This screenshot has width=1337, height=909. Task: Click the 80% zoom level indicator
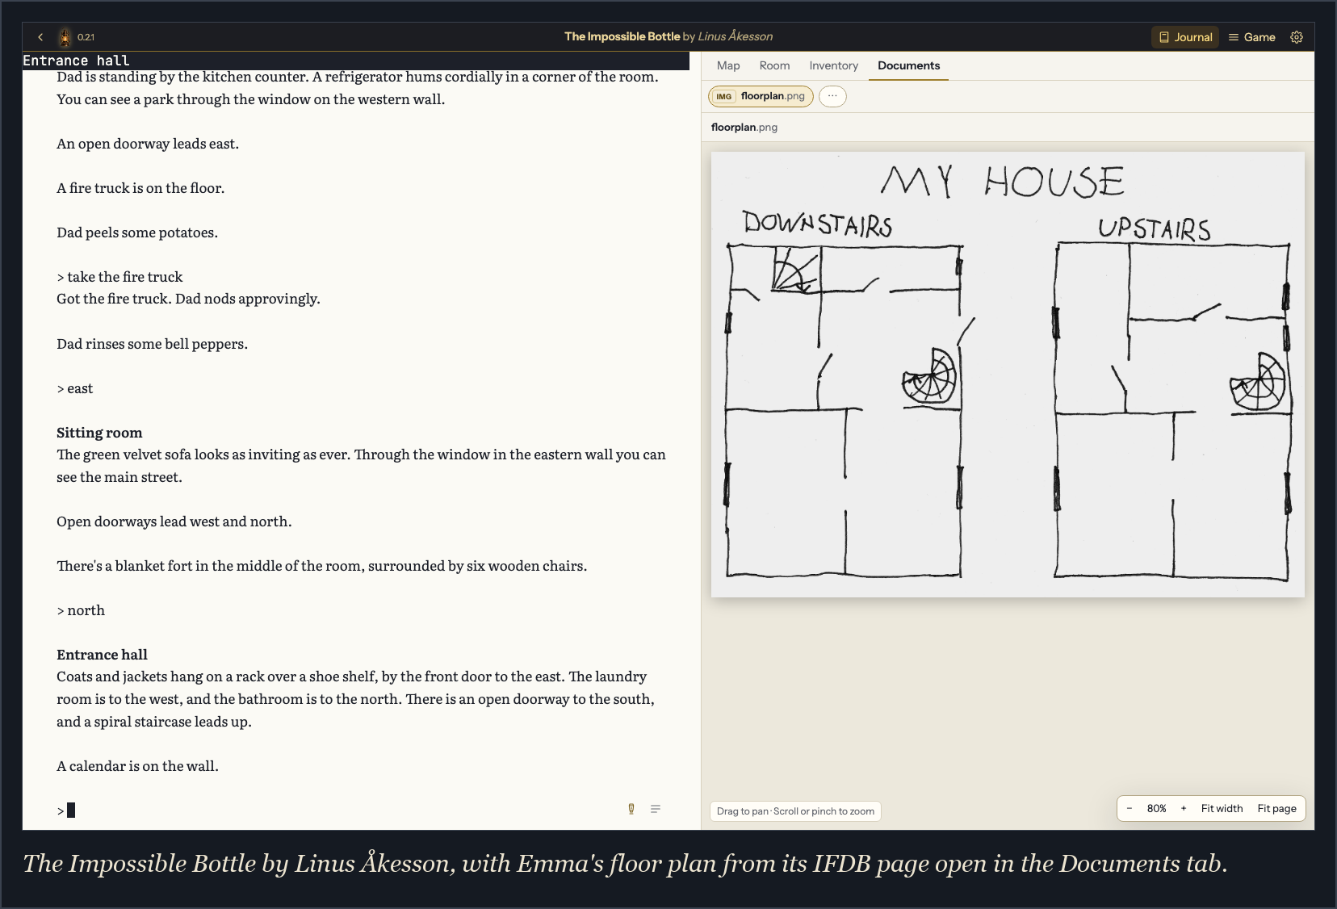point(1156,808)
